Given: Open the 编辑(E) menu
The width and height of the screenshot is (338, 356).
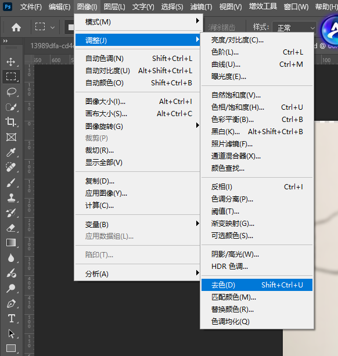Looking at the screenshot, I should click(59, 7).
